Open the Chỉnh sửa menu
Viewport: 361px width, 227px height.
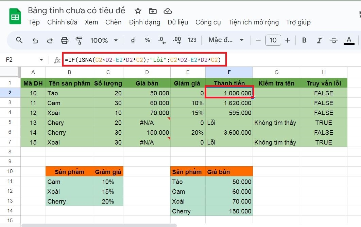62,22
